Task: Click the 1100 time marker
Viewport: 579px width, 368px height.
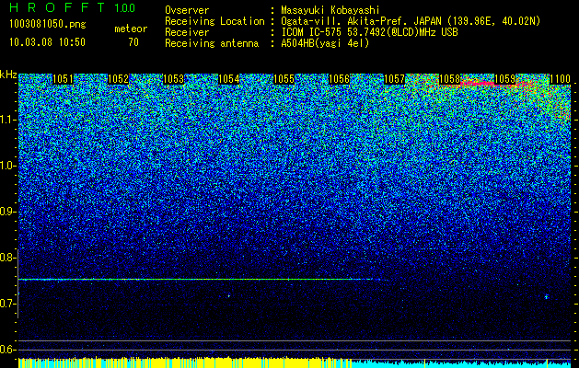Action: pyautogui.click(x=561, y=79)
